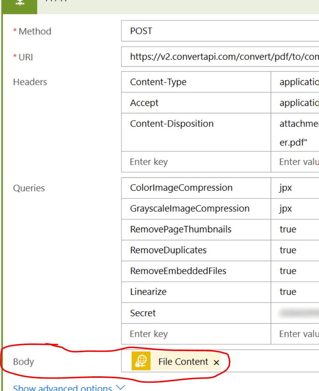Edit the Accept header key

click(170, 103)
